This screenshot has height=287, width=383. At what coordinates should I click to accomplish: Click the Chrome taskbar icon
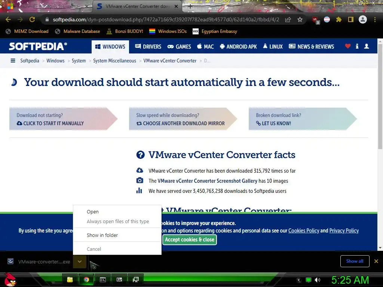coord(86,280)
